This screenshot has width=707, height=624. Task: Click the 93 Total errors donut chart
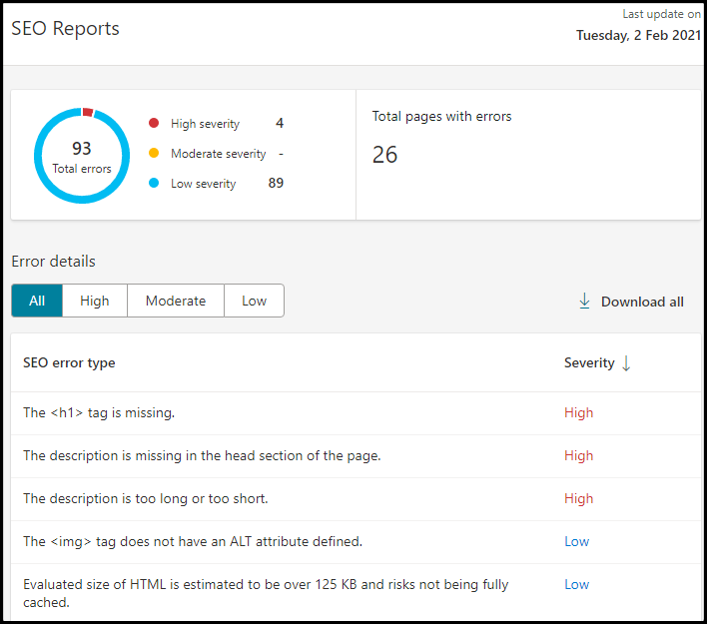point(82,156)
